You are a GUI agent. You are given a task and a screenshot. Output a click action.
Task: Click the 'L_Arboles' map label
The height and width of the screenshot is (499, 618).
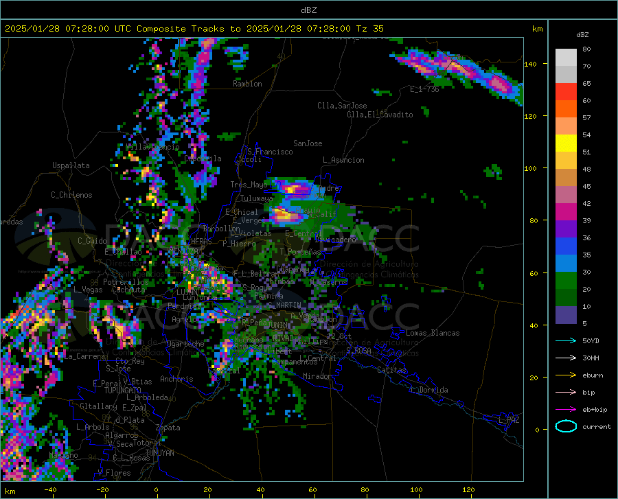(x=93, y=426)
